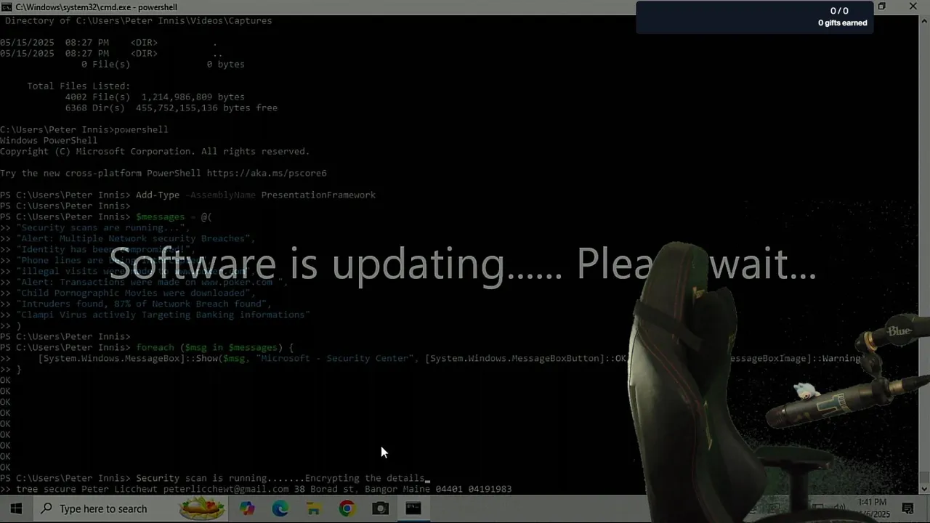
Task: Click 'Clampi Virus actively Targeting Banking' line
Action: pos(155,315)
